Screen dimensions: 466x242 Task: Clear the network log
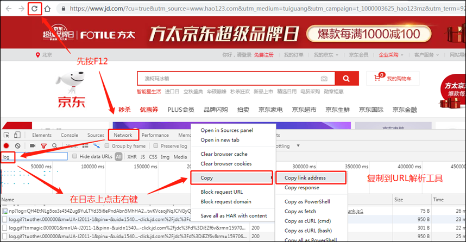coord(17,146)
